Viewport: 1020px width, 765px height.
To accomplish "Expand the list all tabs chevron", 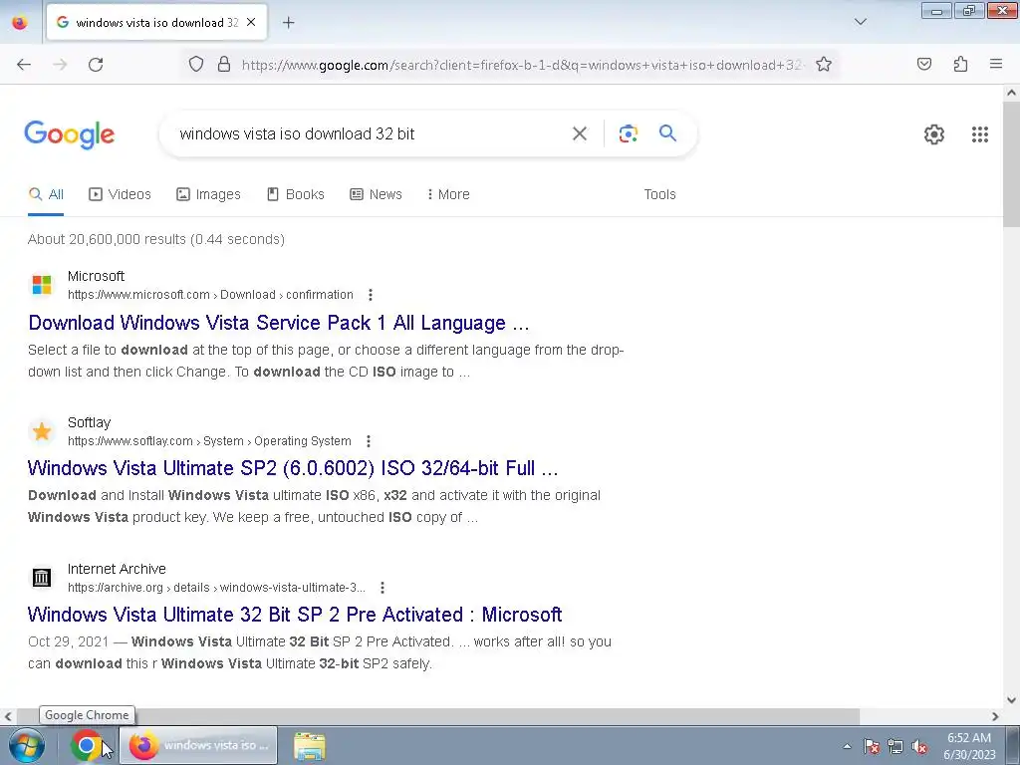I will click(x=860, y=22).
